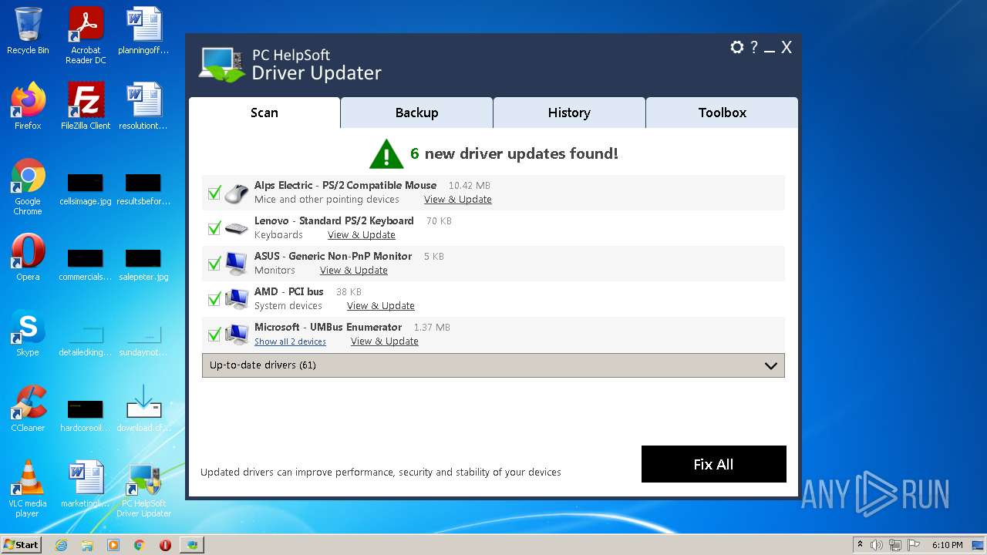Image resolution: width=987 pixels, height=555 pixels.
Task: View & Update the Lenovo keyboard driver
Action: (362, 235)
